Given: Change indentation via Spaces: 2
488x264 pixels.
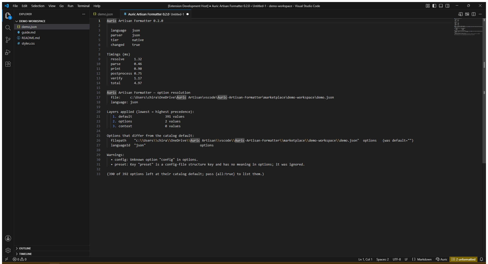Looking at the screenshot, I should pyautogui.click(x=382, y=259).
